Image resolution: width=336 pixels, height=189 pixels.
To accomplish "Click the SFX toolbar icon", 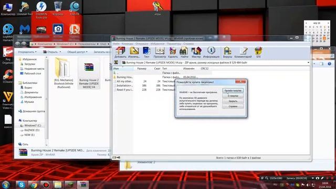I will click(x=258, y=52).
